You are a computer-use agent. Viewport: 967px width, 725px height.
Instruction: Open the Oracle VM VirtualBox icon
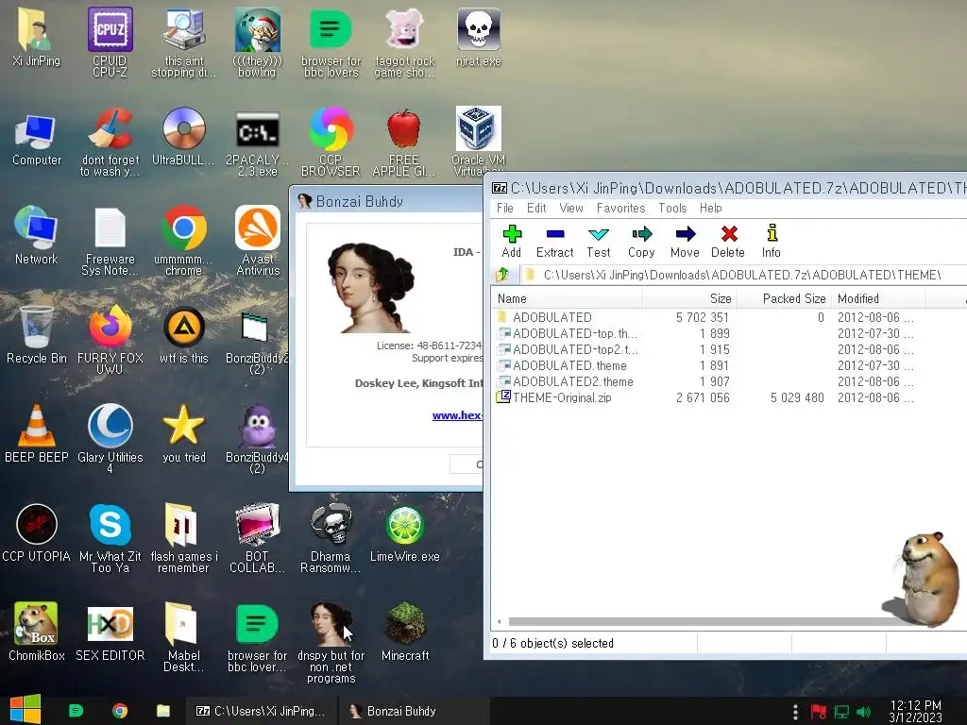(478, 139)
